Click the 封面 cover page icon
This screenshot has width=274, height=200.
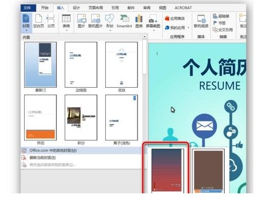[26, 18]
